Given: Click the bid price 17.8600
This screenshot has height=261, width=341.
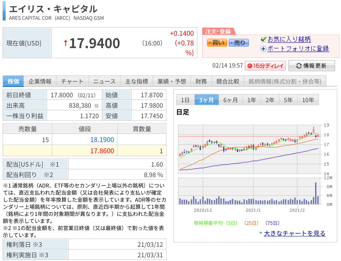Looking at the screenshot, I should [x=102, y=151].
